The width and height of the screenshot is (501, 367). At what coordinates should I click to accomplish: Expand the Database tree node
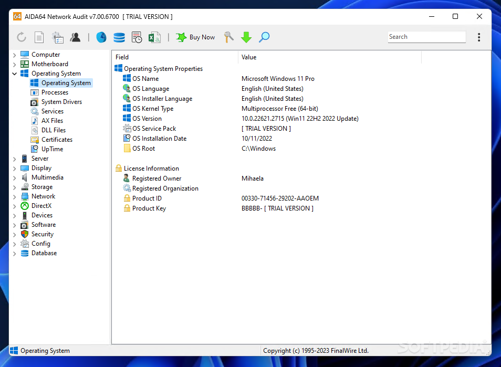pos(14,253)
